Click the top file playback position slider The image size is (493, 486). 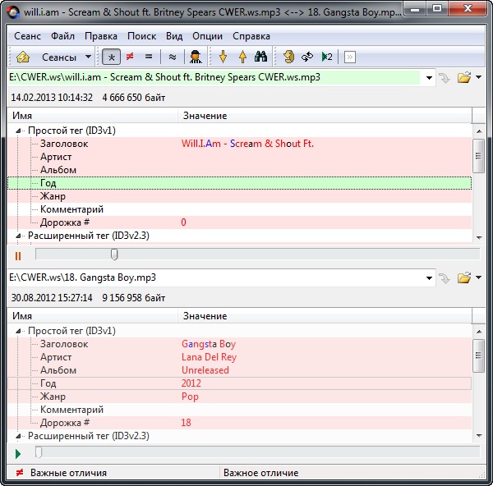pyautogui.click(x=114, y=255)
